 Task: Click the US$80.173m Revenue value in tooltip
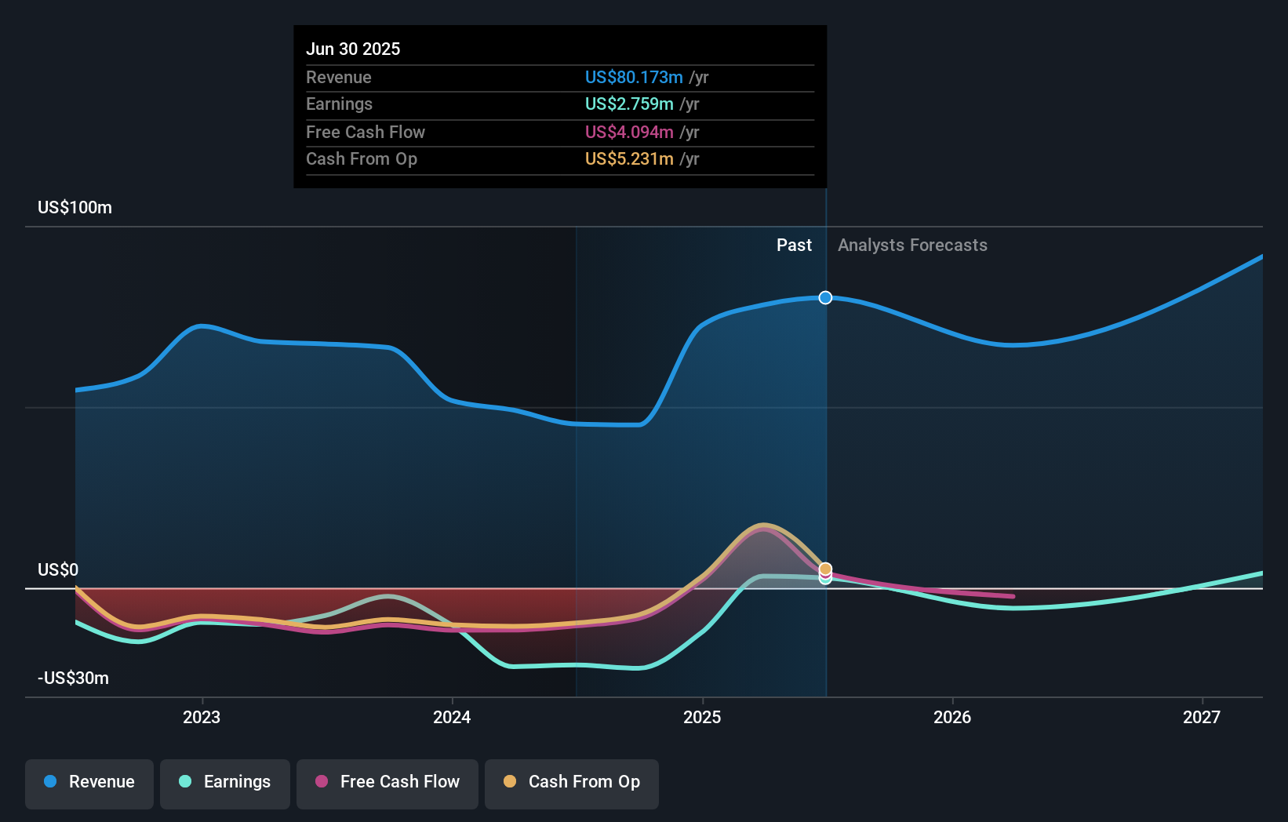coord(632,77)
